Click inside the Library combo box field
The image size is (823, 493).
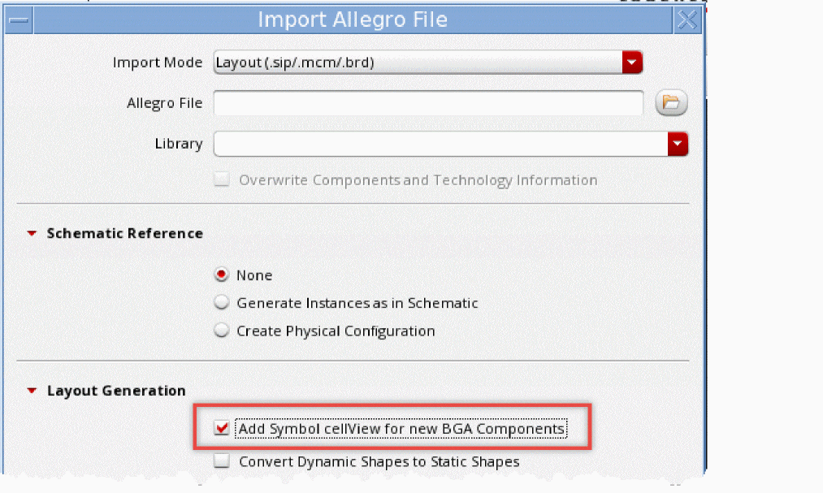(440, 145)
